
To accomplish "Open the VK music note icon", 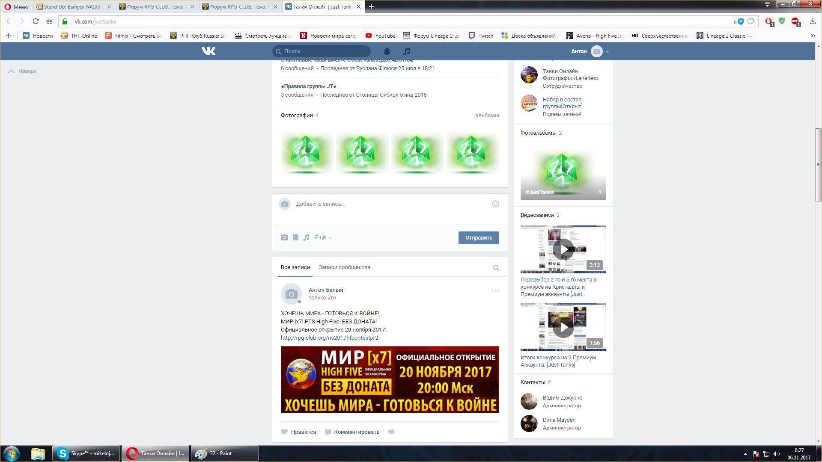I will [x=407, y=51].
